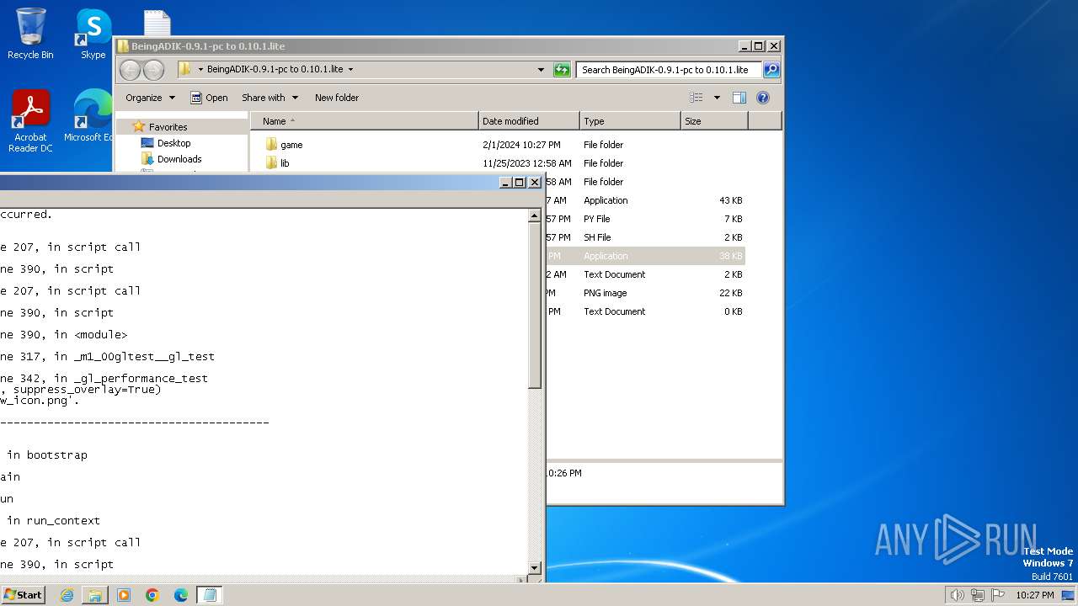1078x606 pixels.
Task: Click New folder in toolbar
Action: point(337,98)
